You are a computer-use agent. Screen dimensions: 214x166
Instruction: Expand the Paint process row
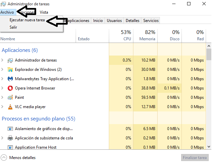(x=2, y=97)
